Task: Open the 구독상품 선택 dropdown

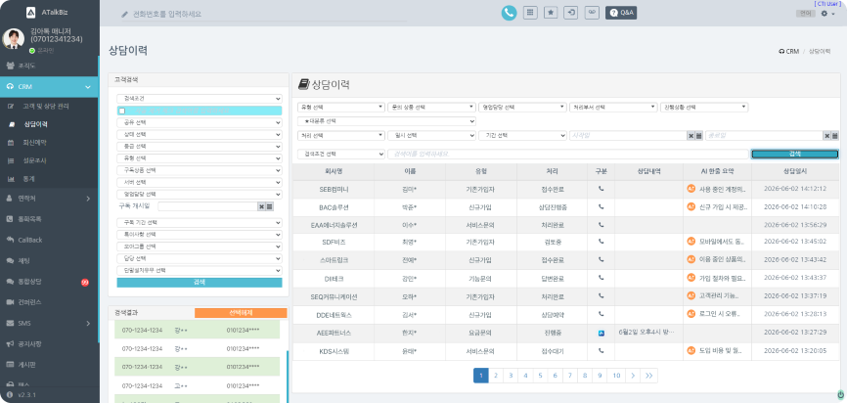Action: pos(200,170)
